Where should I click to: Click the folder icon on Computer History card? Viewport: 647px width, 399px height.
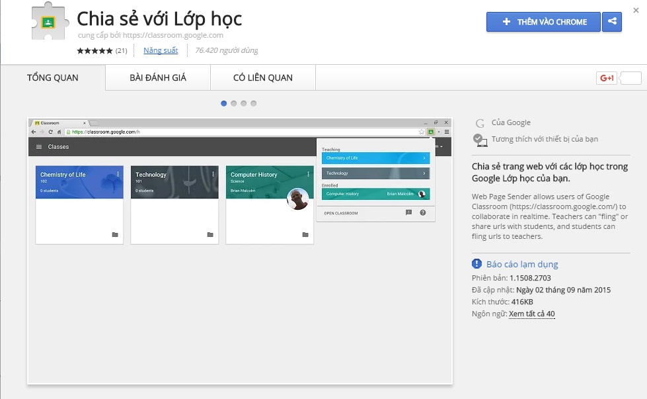[x=305, y=235]
